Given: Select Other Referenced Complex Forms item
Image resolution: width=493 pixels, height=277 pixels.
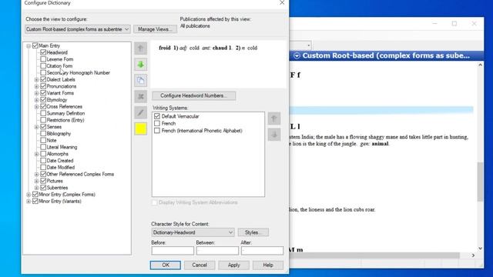Looking at the screenshot, I should 80,174.
